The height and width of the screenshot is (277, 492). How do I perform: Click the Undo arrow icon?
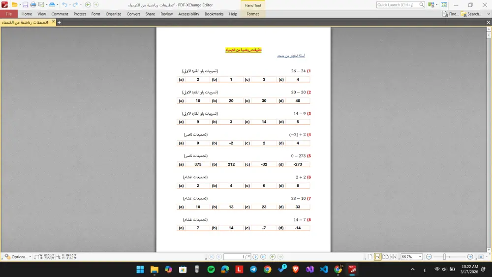tap(64, 5)
